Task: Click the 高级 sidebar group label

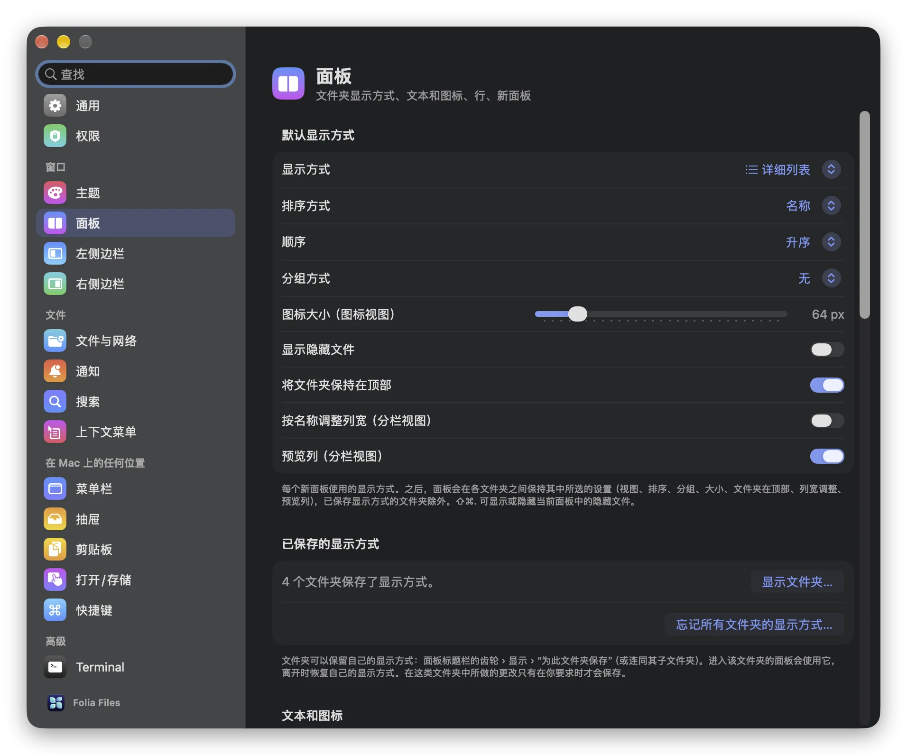Action: [56, 641]
